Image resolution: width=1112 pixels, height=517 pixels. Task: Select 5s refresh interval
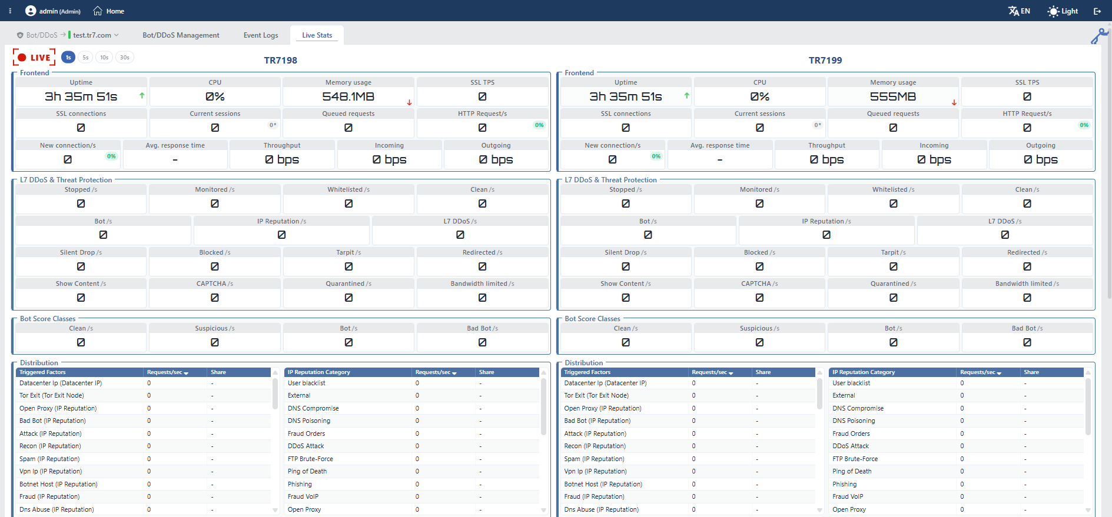click(x=85, y=57)
